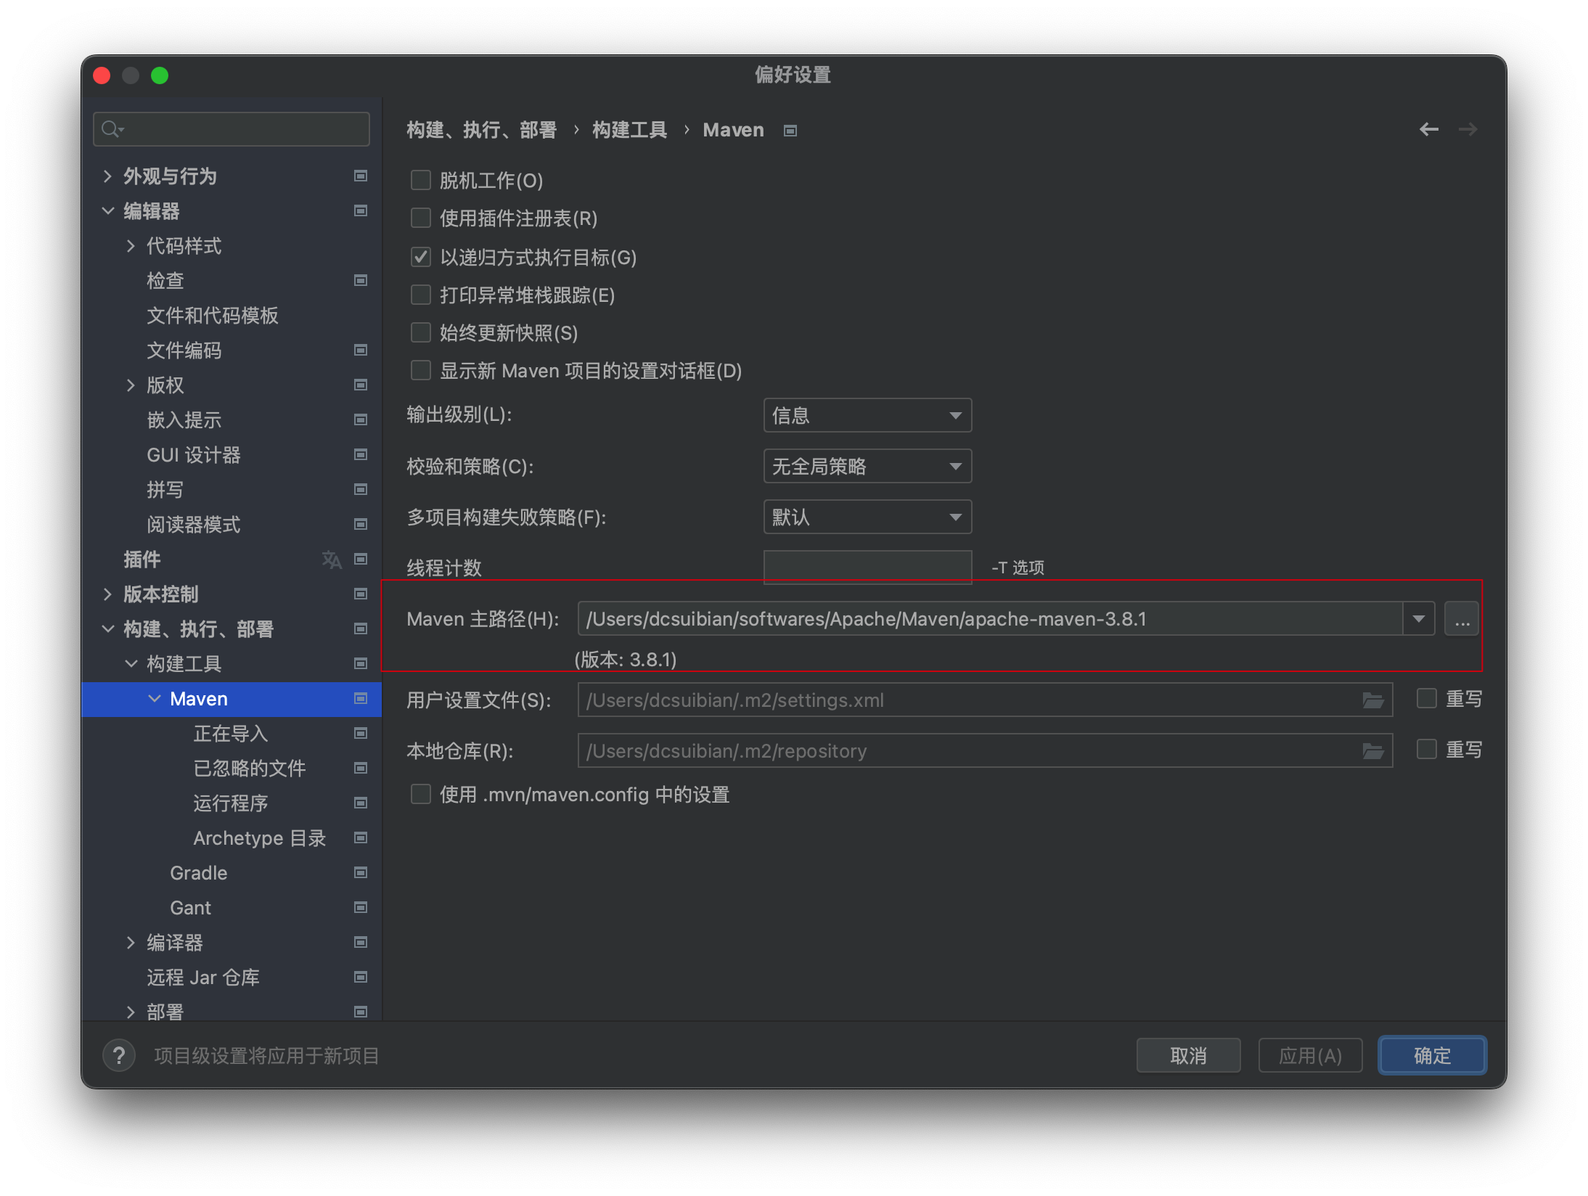
Task: Click project-level icon beside Maven breadcrumb
Action: [x=790, y=131]
